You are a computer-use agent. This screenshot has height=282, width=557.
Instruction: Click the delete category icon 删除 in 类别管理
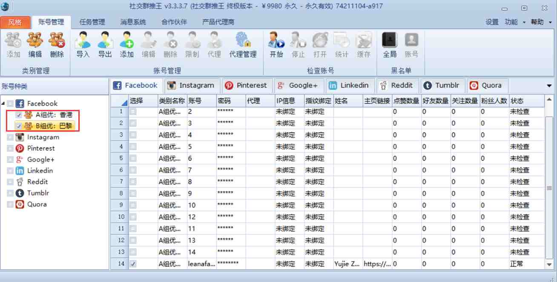click(x=57, y=40)
